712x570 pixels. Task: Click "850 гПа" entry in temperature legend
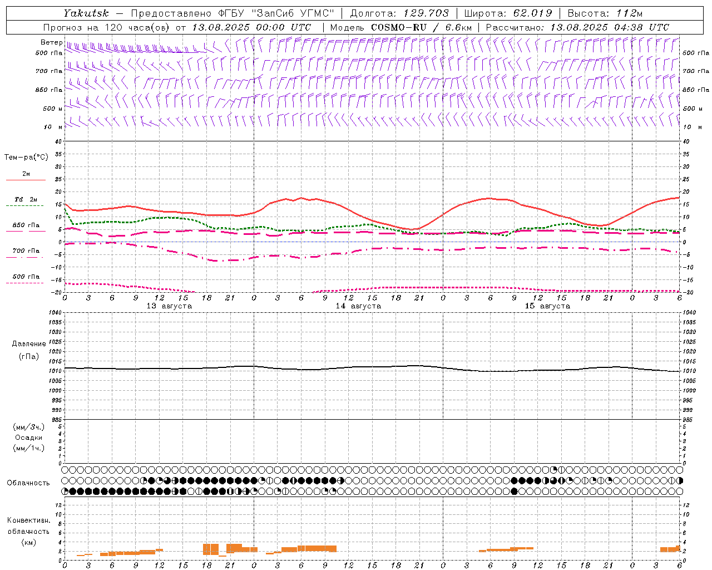[x=26, y=225]
